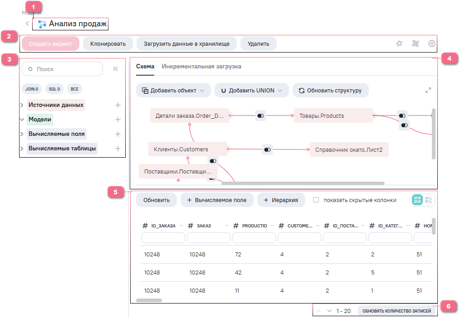460x318 pixels.
Task: Open ID_ЗАКАЗА column options dots
Action: [x=181, y=226]
